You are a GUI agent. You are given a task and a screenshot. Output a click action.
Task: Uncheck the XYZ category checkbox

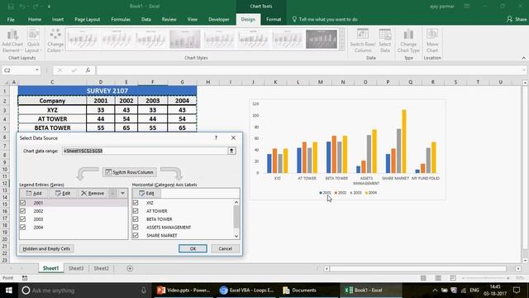click(x=136, y=203)
